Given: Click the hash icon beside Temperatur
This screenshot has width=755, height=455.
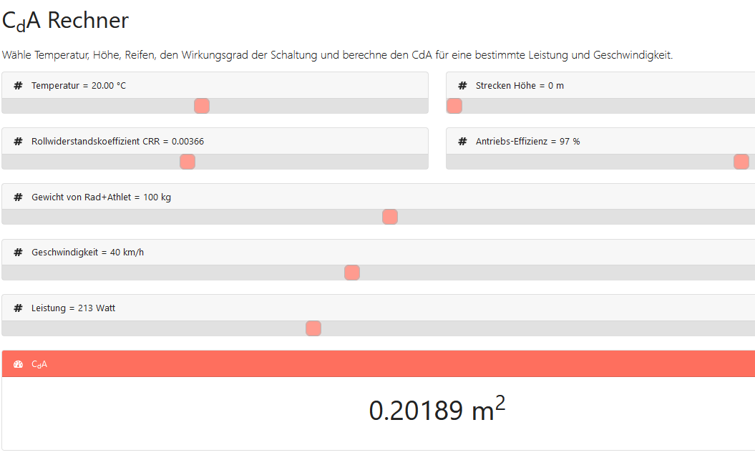Looking at the screenshot, I should click(18, 86).
